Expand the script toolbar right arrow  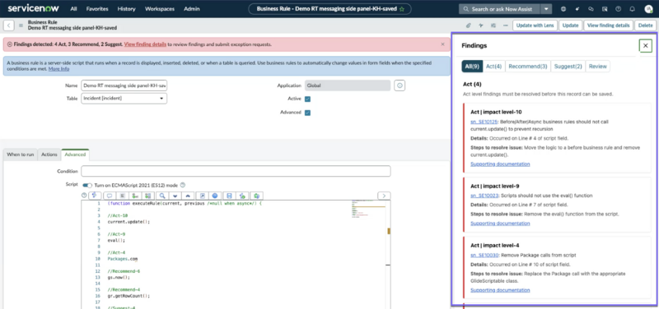coord(384,196)
